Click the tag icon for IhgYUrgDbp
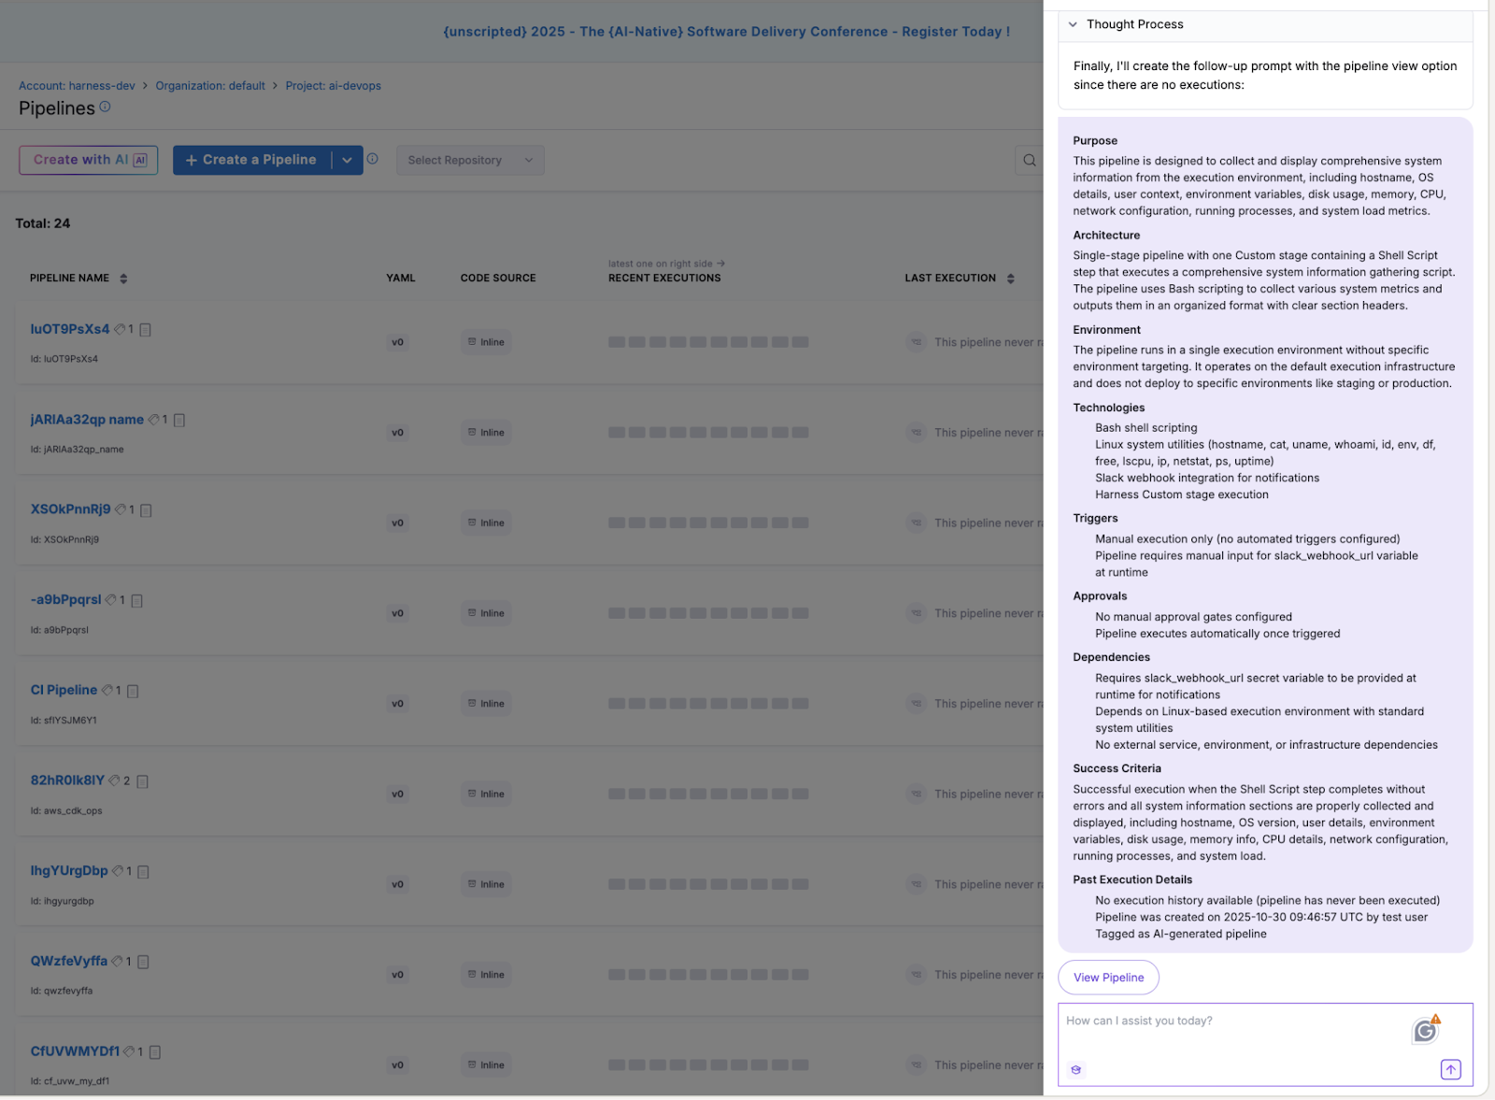The width and height of the screenshot is (1495, 1100). pos(118,871)
